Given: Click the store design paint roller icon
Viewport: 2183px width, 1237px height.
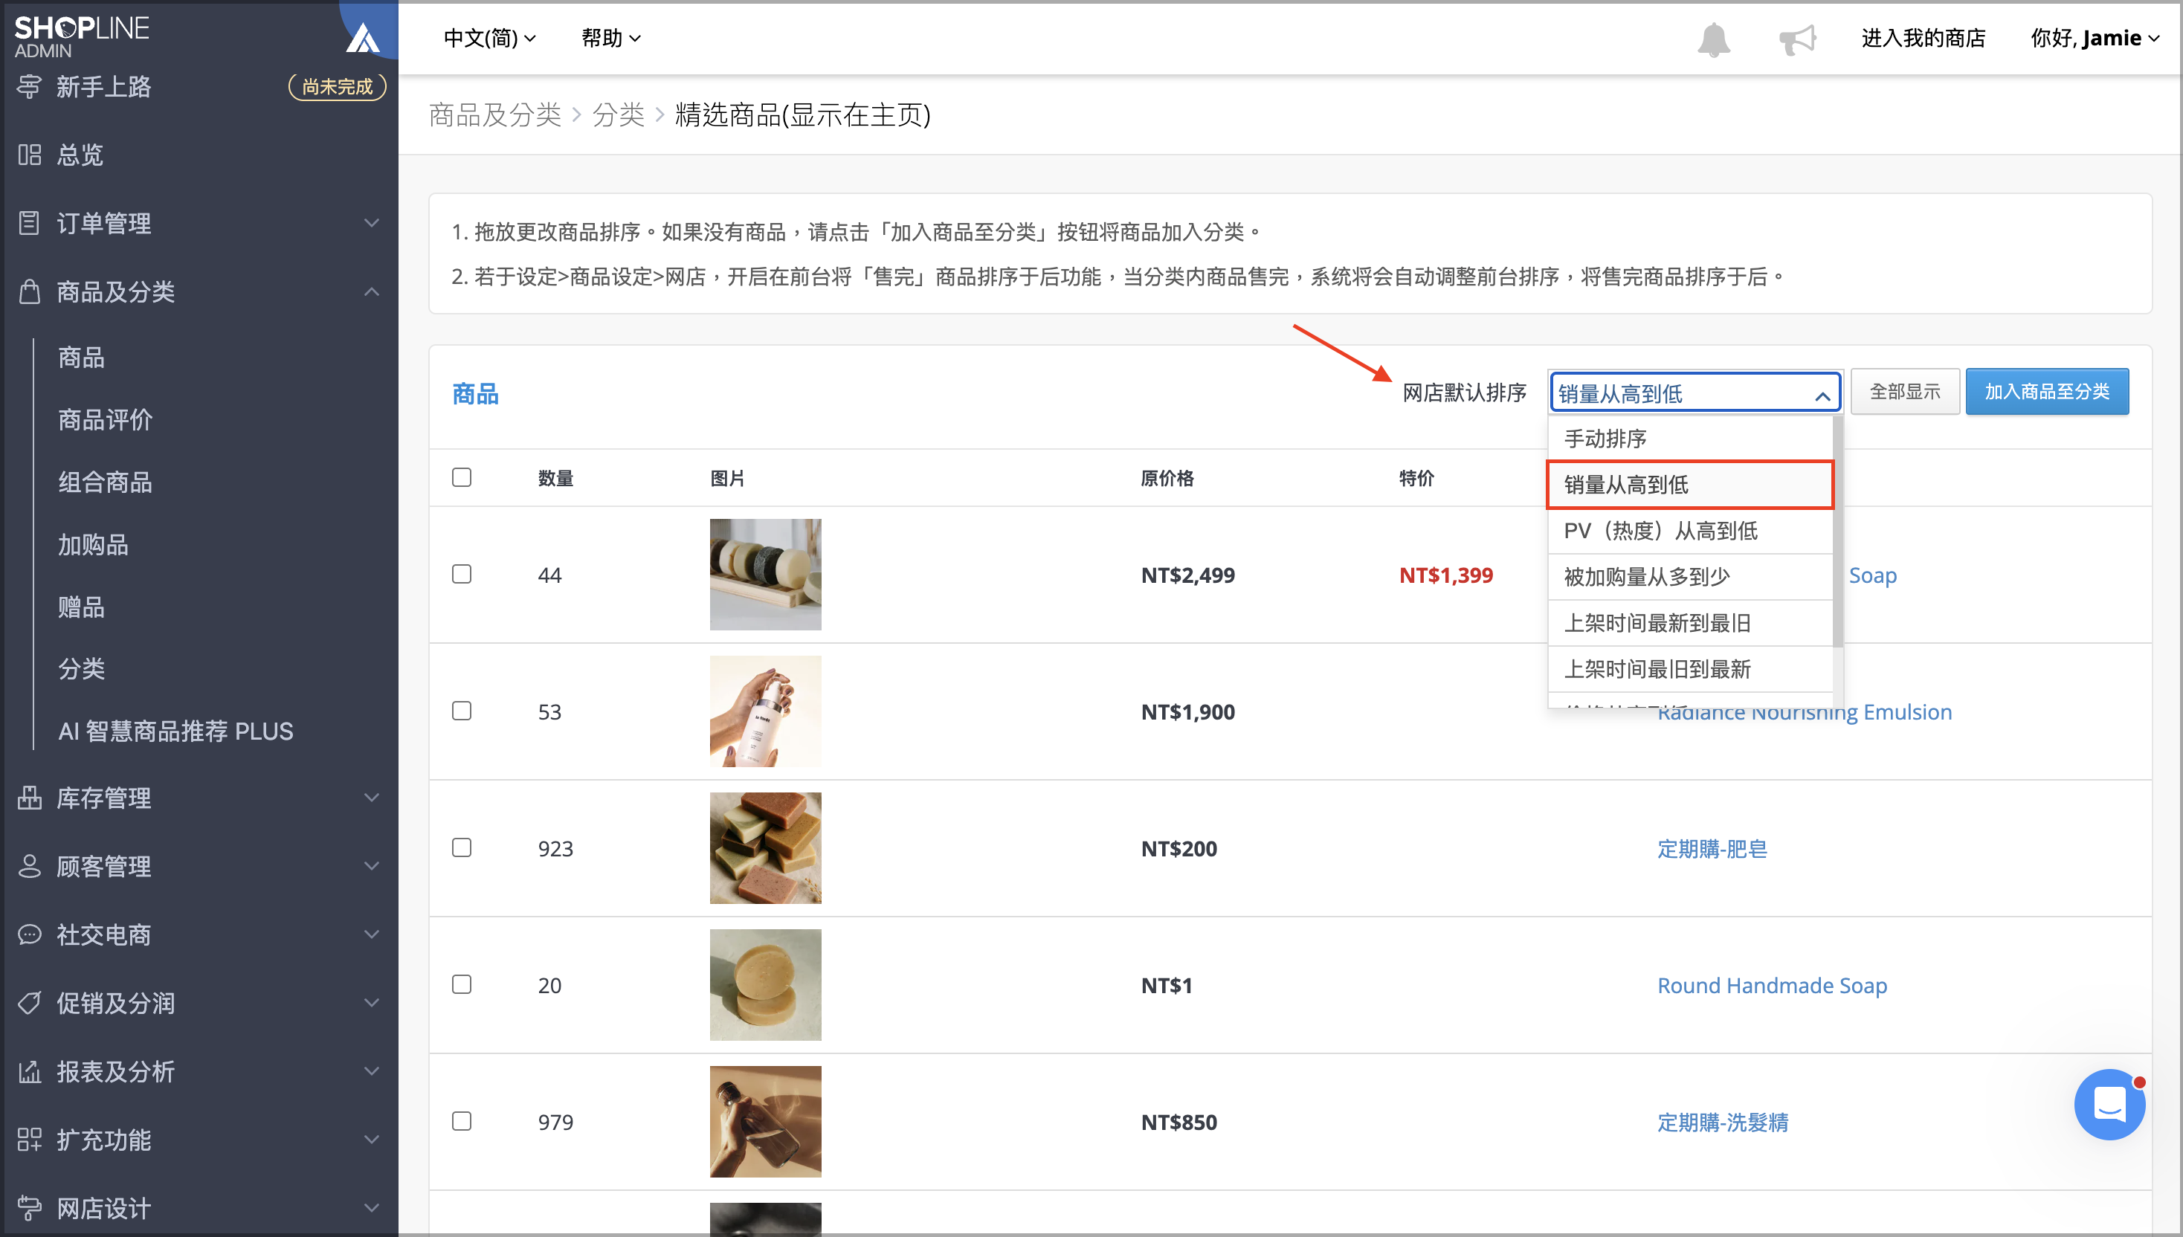Looking at the screenshot, I should coord(30,1207).
